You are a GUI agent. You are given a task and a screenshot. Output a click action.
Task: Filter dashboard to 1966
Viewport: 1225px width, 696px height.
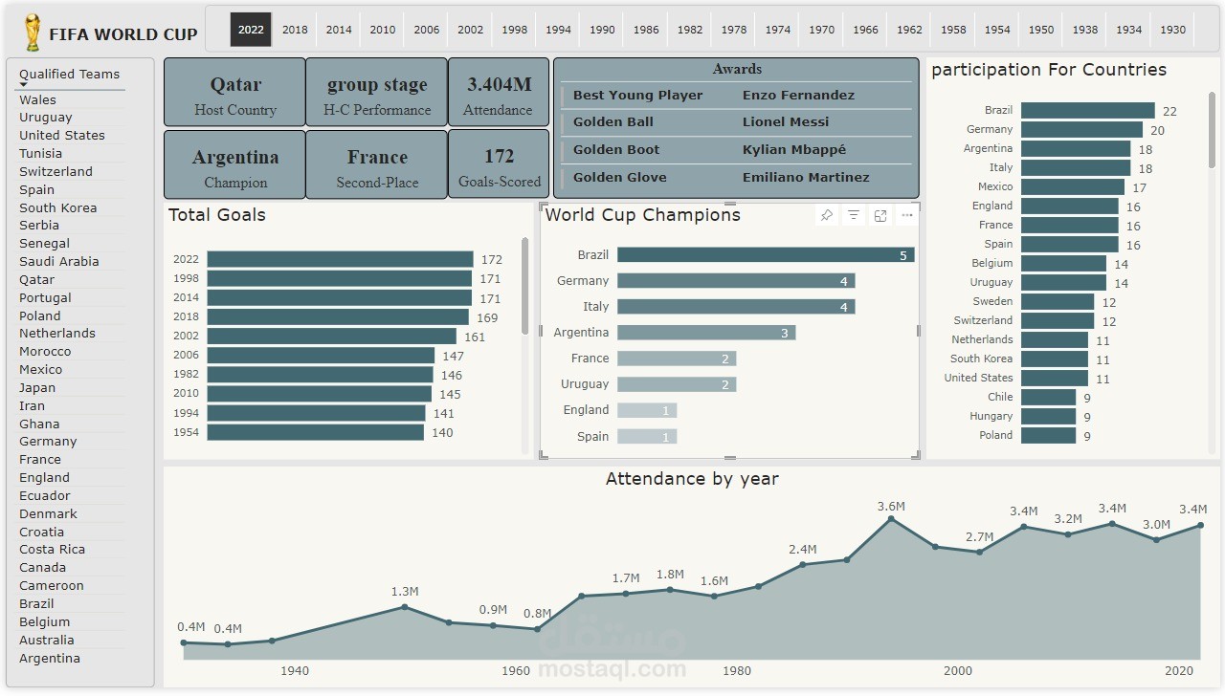pyautogui.click(x=866, y=30)
